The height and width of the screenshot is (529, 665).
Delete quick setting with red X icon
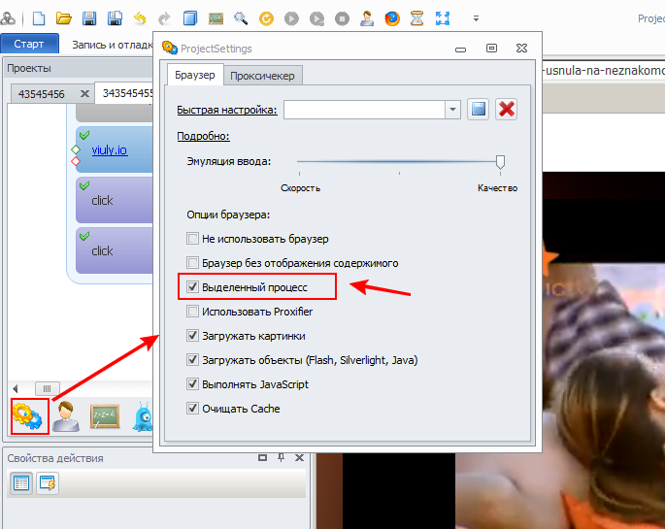point(506,110)
